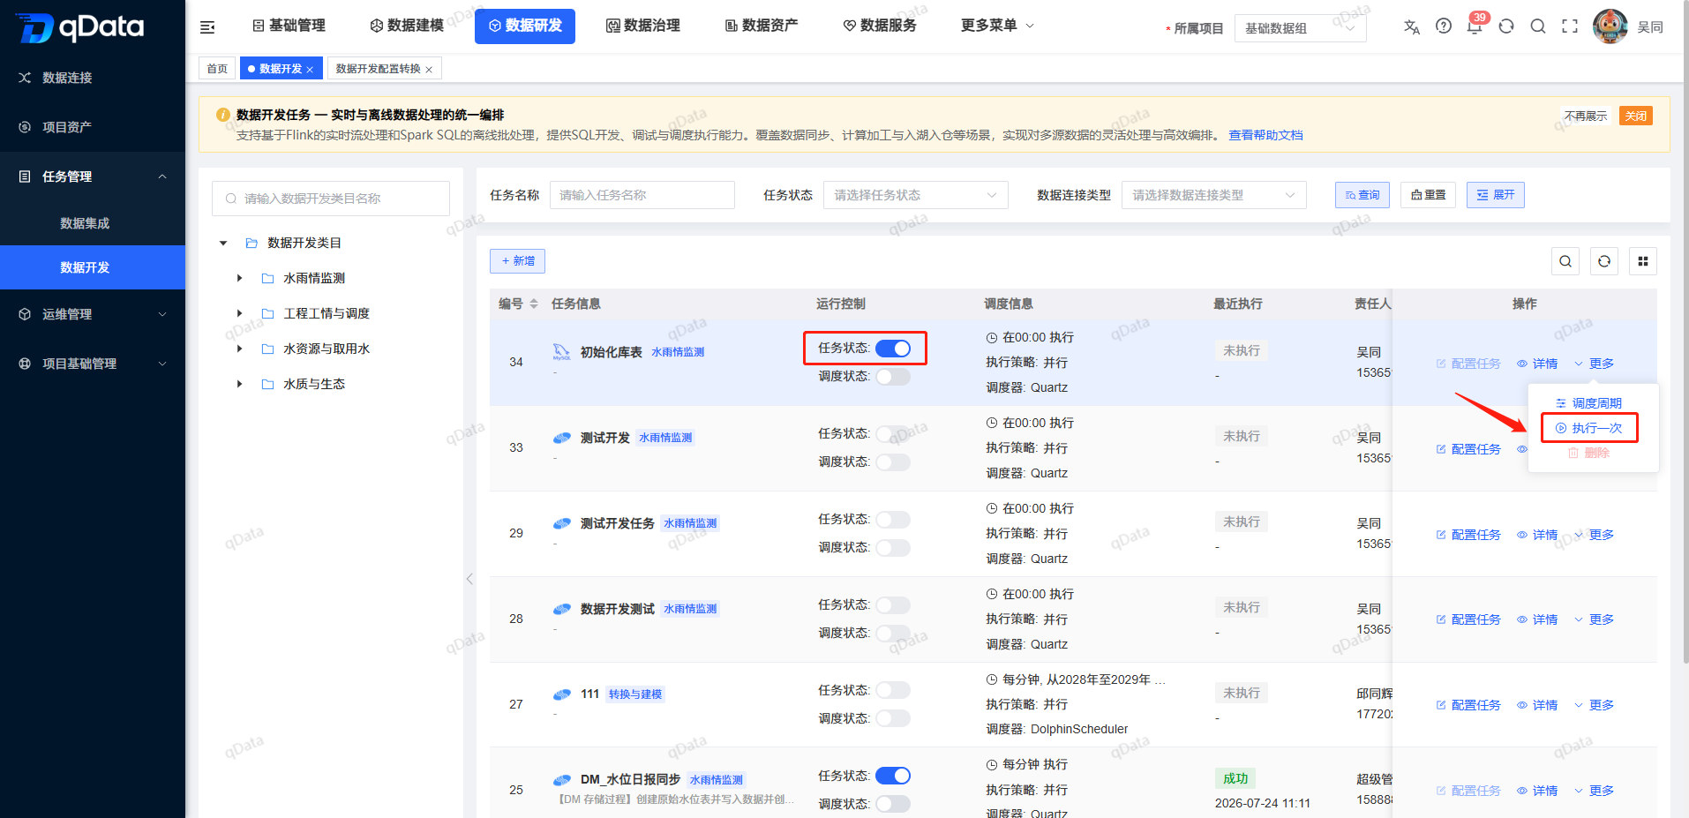
Task: Open 详情 for task 28
Action: [x=1537, y=619]
